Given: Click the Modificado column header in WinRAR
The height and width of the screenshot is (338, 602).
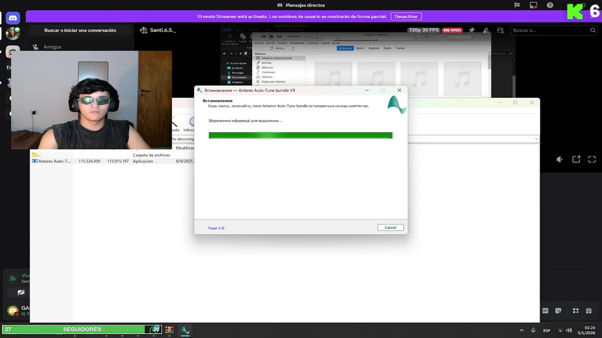Looking at the screenshot, I should 185,148.
